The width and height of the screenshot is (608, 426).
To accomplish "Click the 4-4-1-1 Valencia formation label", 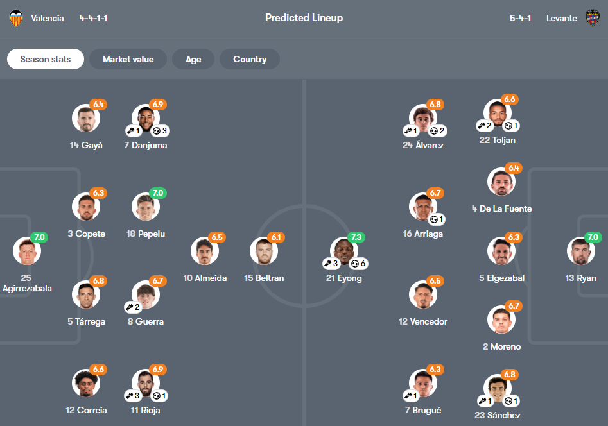I will click(x=94, y=18).
